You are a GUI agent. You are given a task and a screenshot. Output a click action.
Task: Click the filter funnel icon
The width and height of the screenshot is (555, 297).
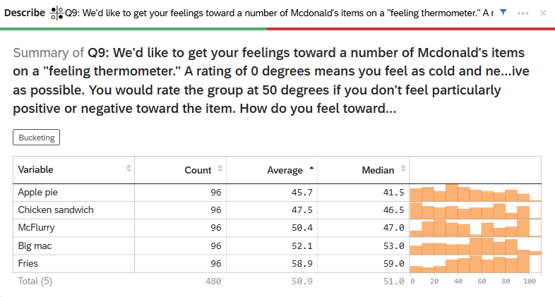(x=503, y=13)
